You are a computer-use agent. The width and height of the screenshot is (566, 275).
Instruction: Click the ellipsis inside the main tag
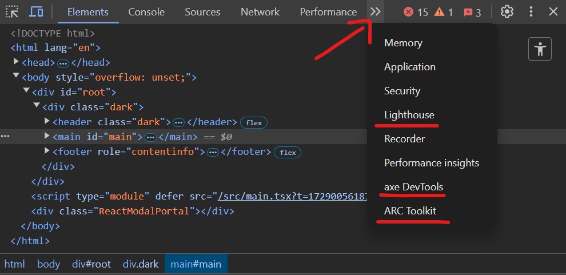click(151, 138)
